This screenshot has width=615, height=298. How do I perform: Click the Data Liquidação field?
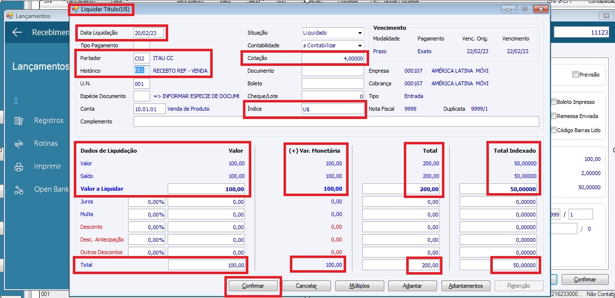click(149, 33)
